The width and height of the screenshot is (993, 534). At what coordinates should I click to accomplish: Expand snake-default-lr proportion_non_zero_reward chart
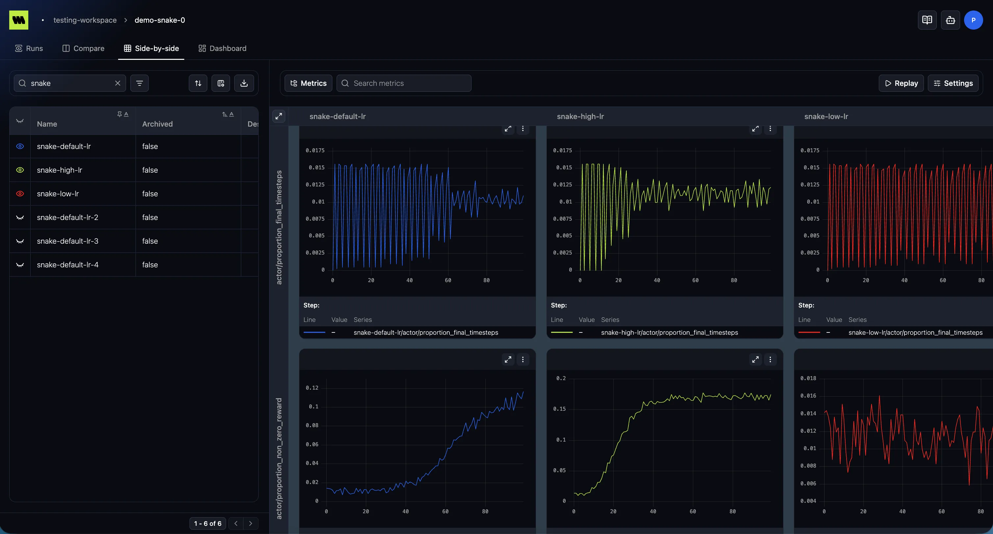pyautogui.click(x=508, y=359)
